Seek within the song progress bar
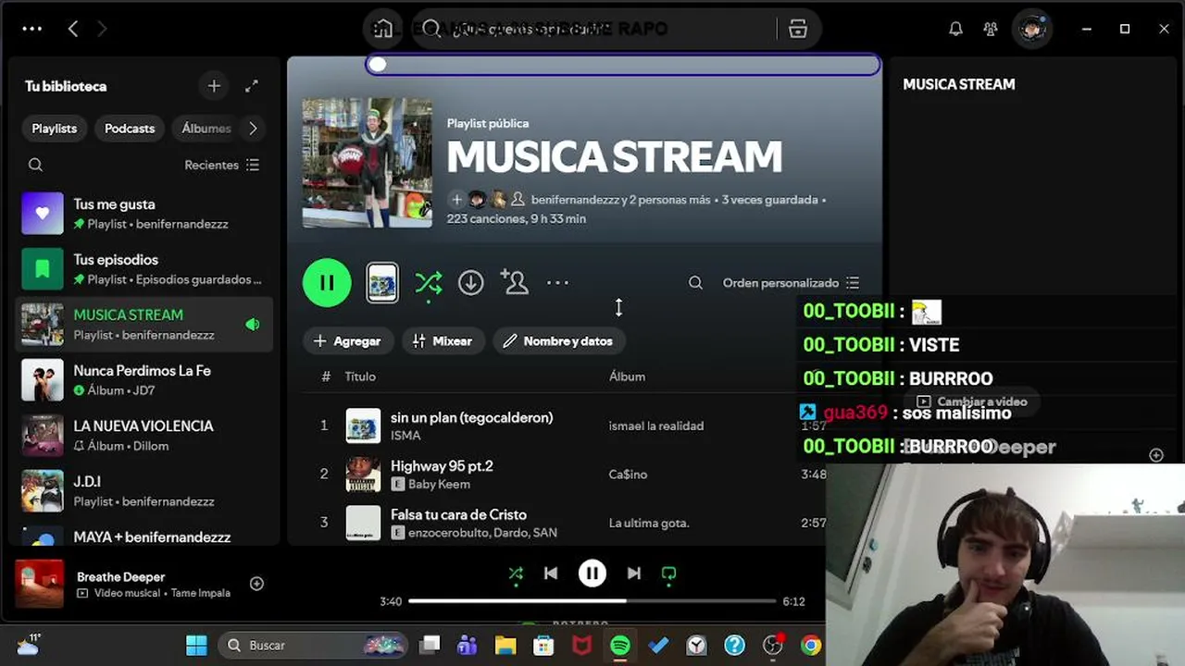The image size is (1185, 666). (592, 601)
